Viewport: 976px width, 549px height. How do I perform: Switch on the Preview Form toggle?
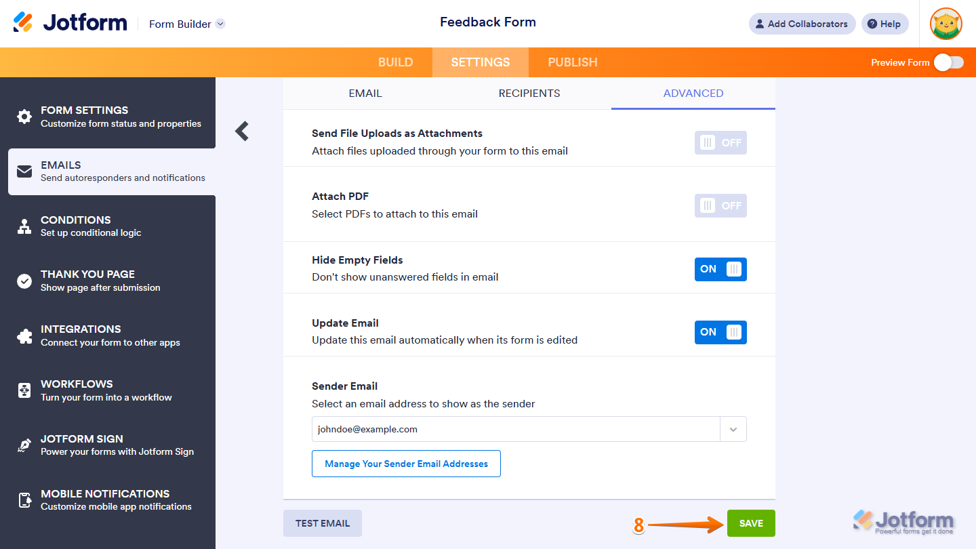(x=948, y=62)
